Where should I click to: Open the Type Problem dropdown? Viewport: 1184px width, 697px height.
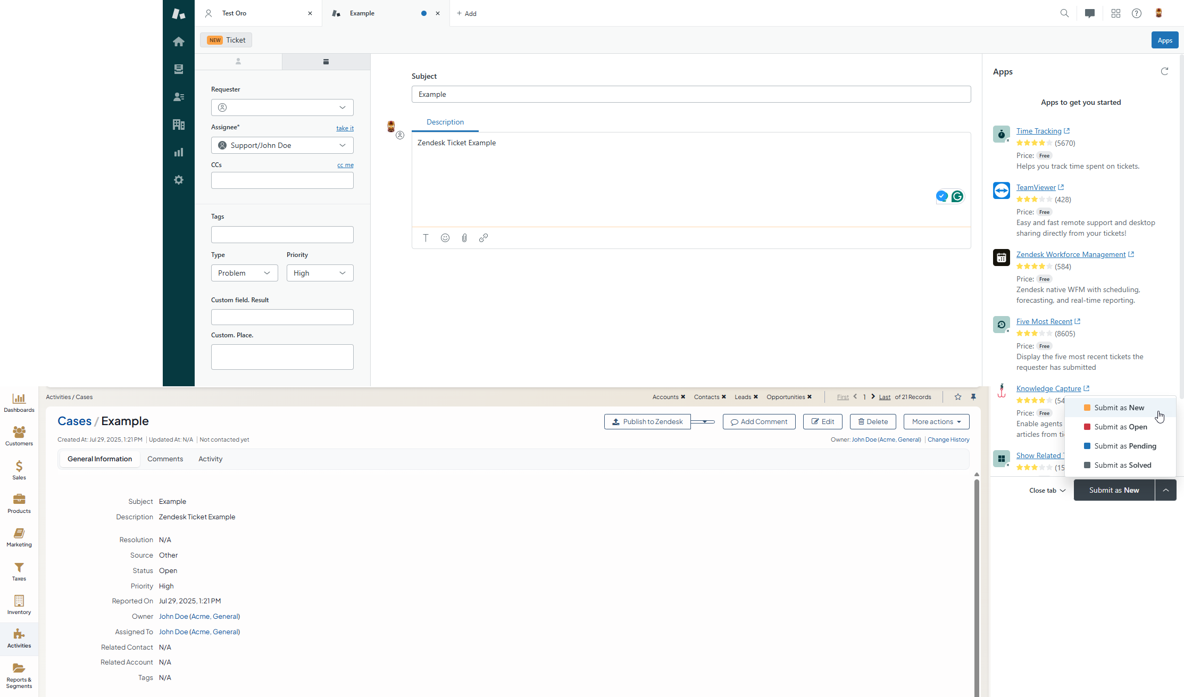244,273
